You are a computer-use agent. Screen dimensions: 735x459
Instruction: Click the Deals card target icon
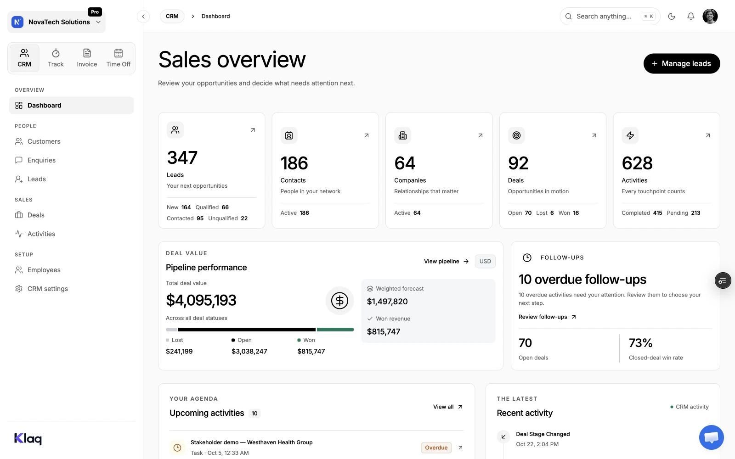point(516,135)
